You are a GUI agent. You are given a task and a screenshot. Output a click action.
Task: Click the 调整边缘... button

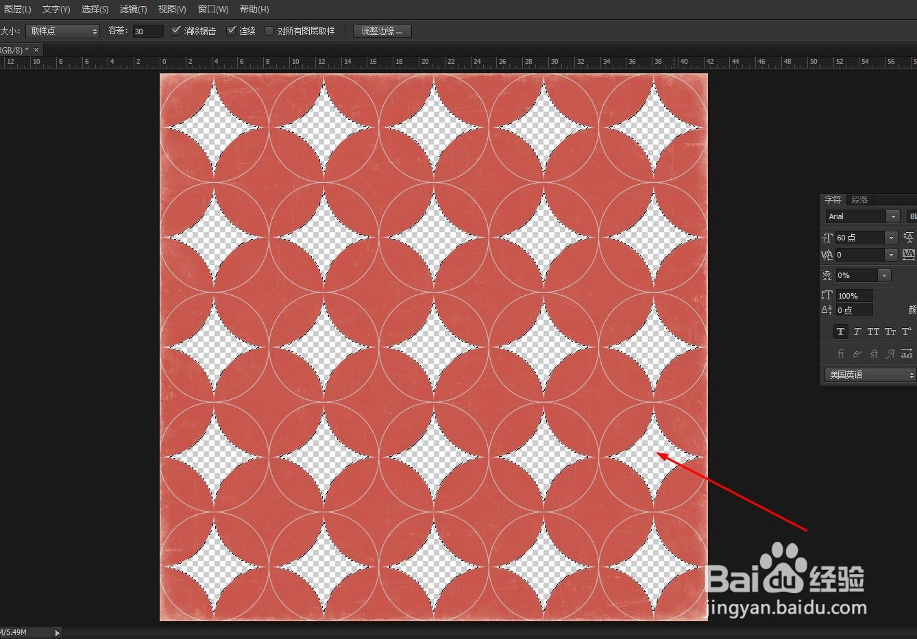(382, 31)
